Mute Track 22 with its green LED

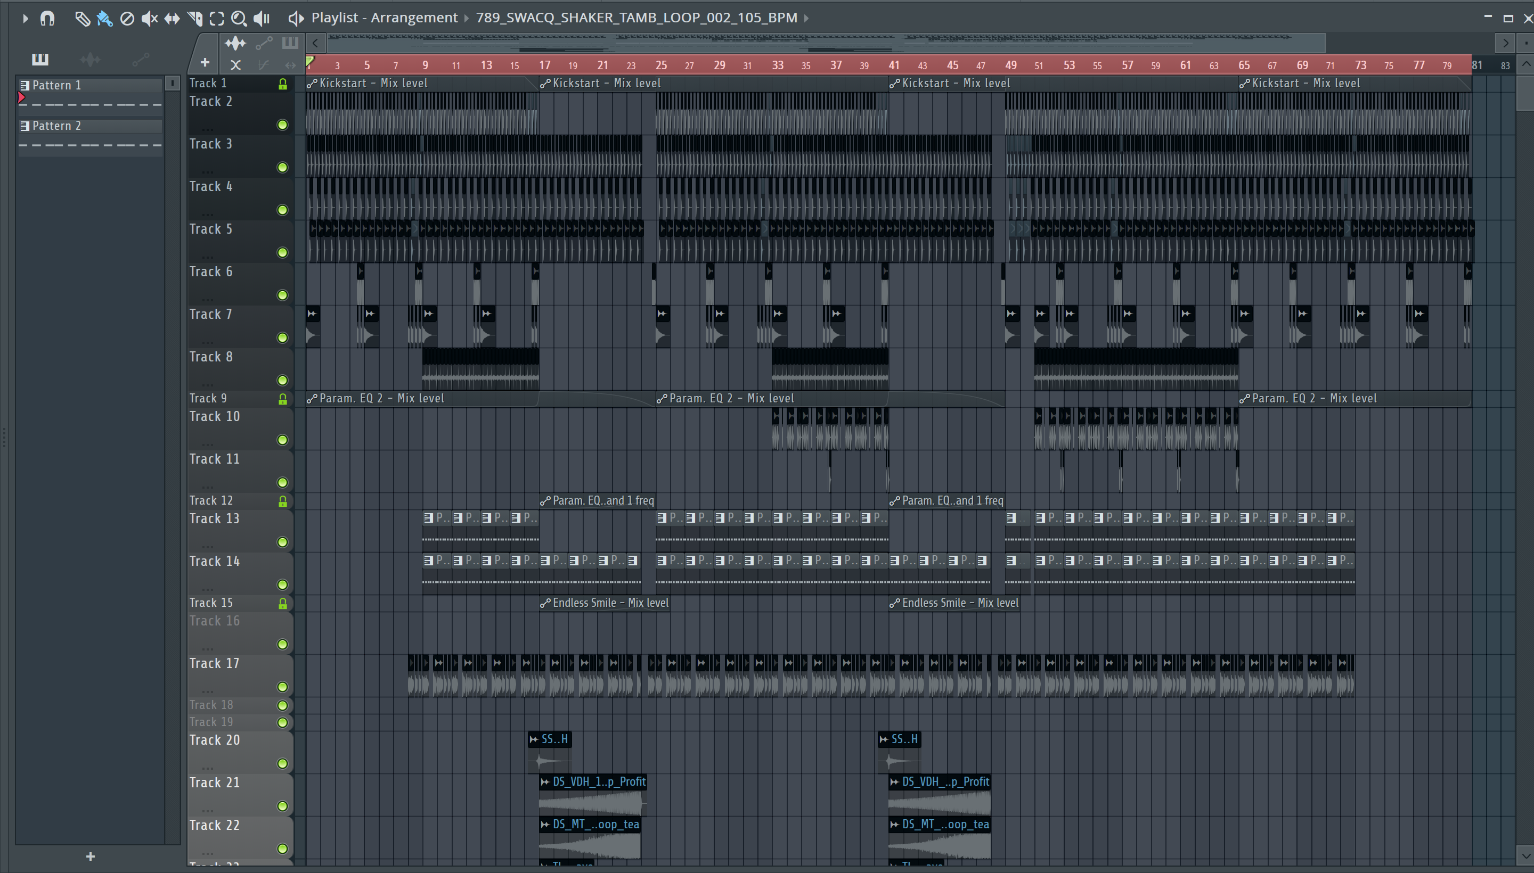point(282,849)
